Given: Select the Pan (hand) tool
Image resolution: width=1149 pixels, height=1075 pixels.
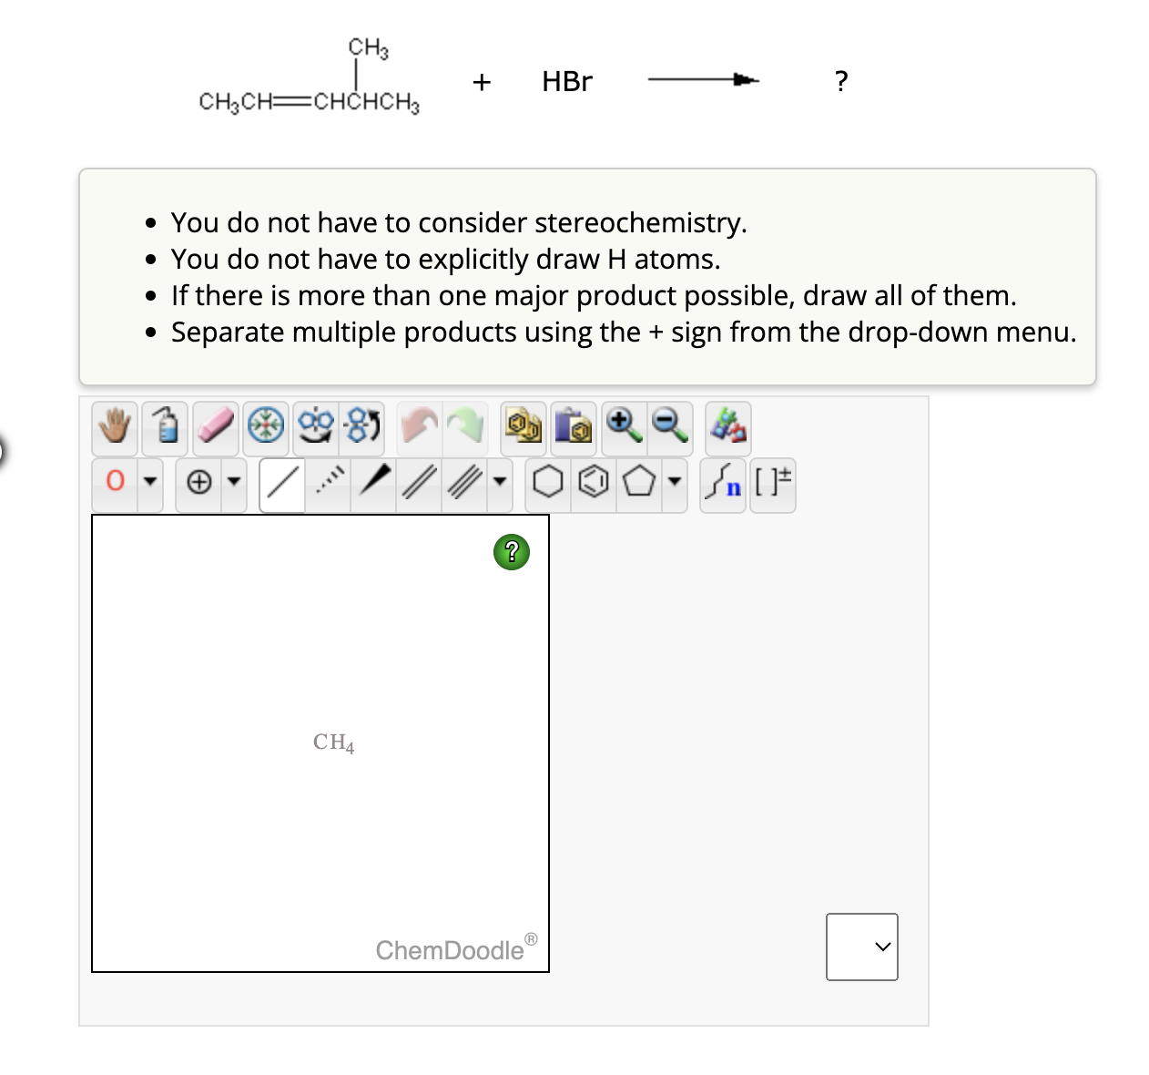Looking at the screenshot, I should (114, 428).
